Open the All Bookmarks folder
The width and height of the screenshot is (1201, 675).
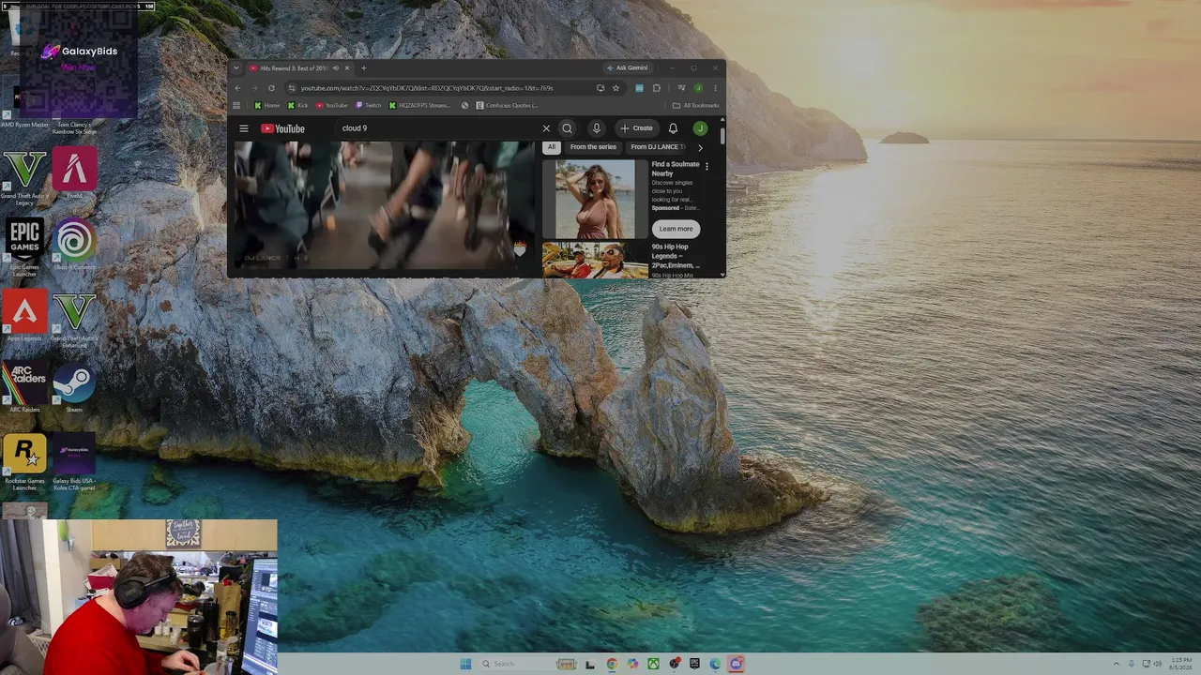pyautogui.click(x=695, y=105)
